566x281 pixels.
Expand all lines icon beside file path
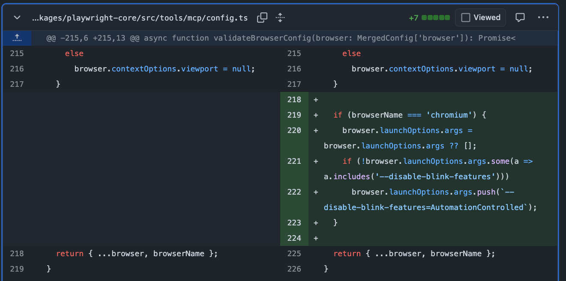pos(280,18)
